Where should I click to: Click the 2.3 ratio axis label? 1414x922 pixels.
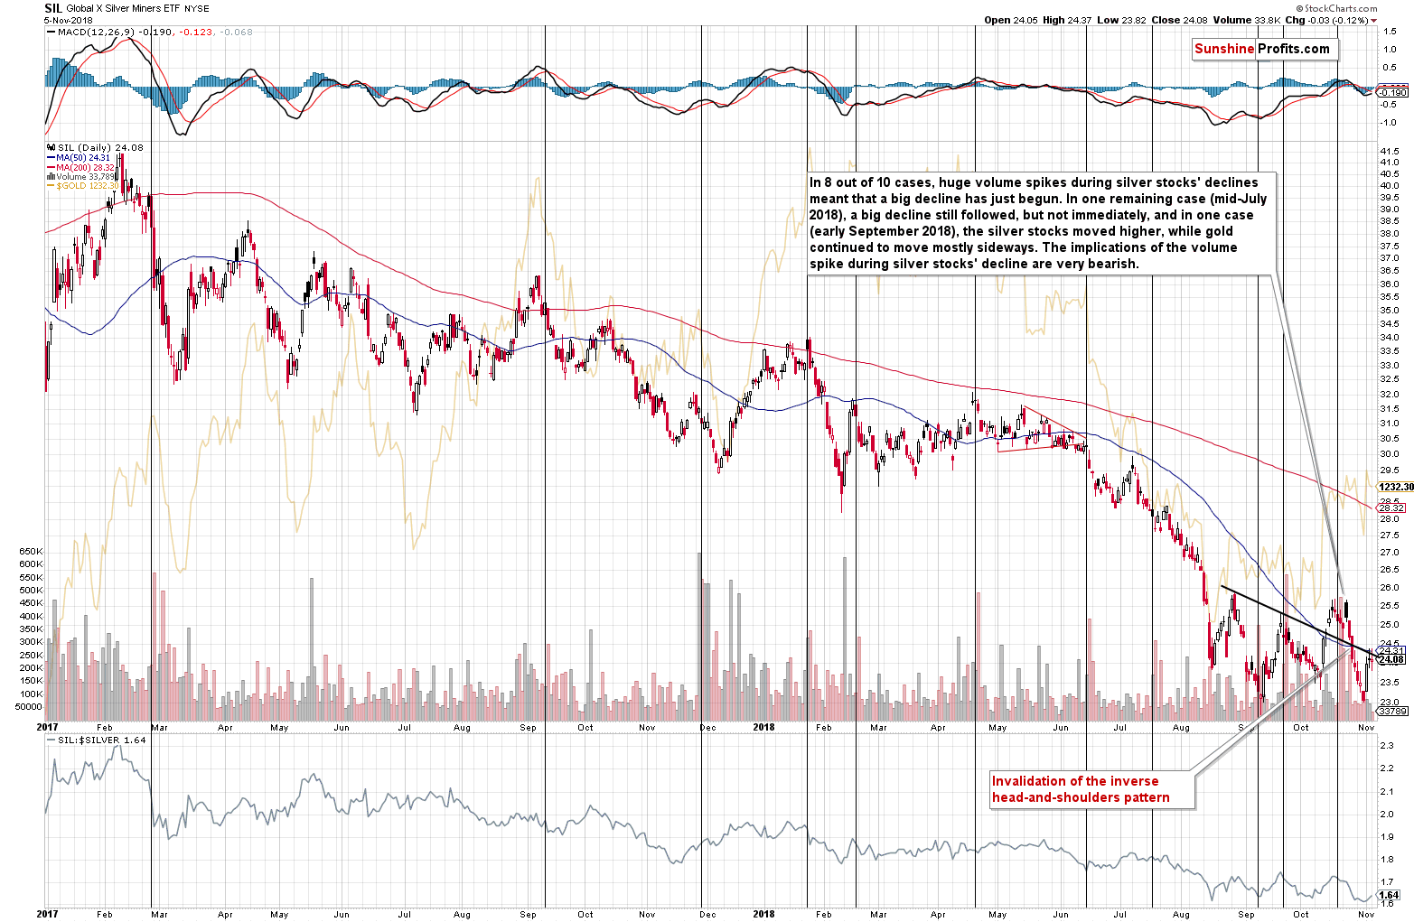point(1386,746)
